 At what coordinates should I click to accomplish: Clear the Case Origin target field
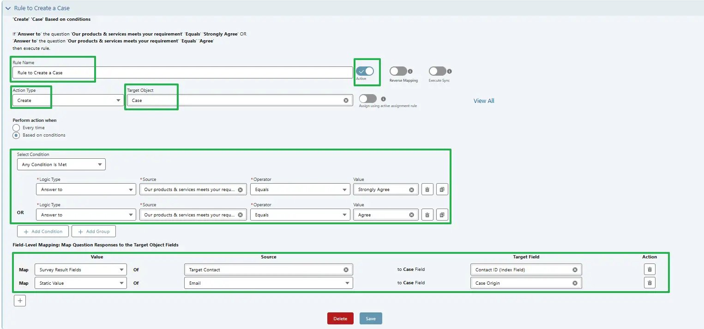click(575, 283)
